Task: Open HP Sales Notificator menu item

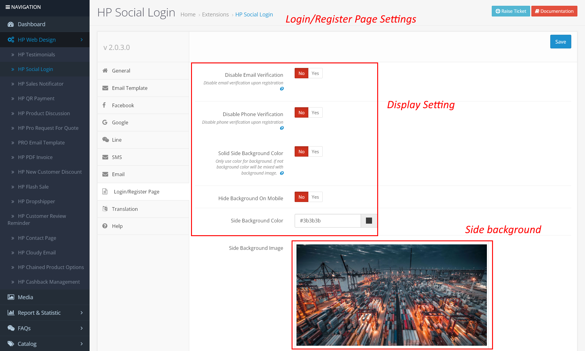Action: pyautogui.click(x=41, y=84)
